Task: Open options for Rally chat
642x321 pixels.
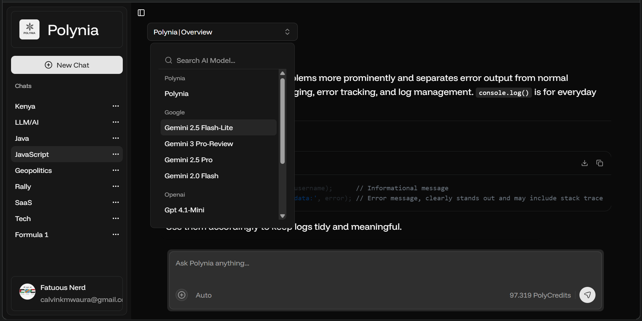Action: pos(116,186)
